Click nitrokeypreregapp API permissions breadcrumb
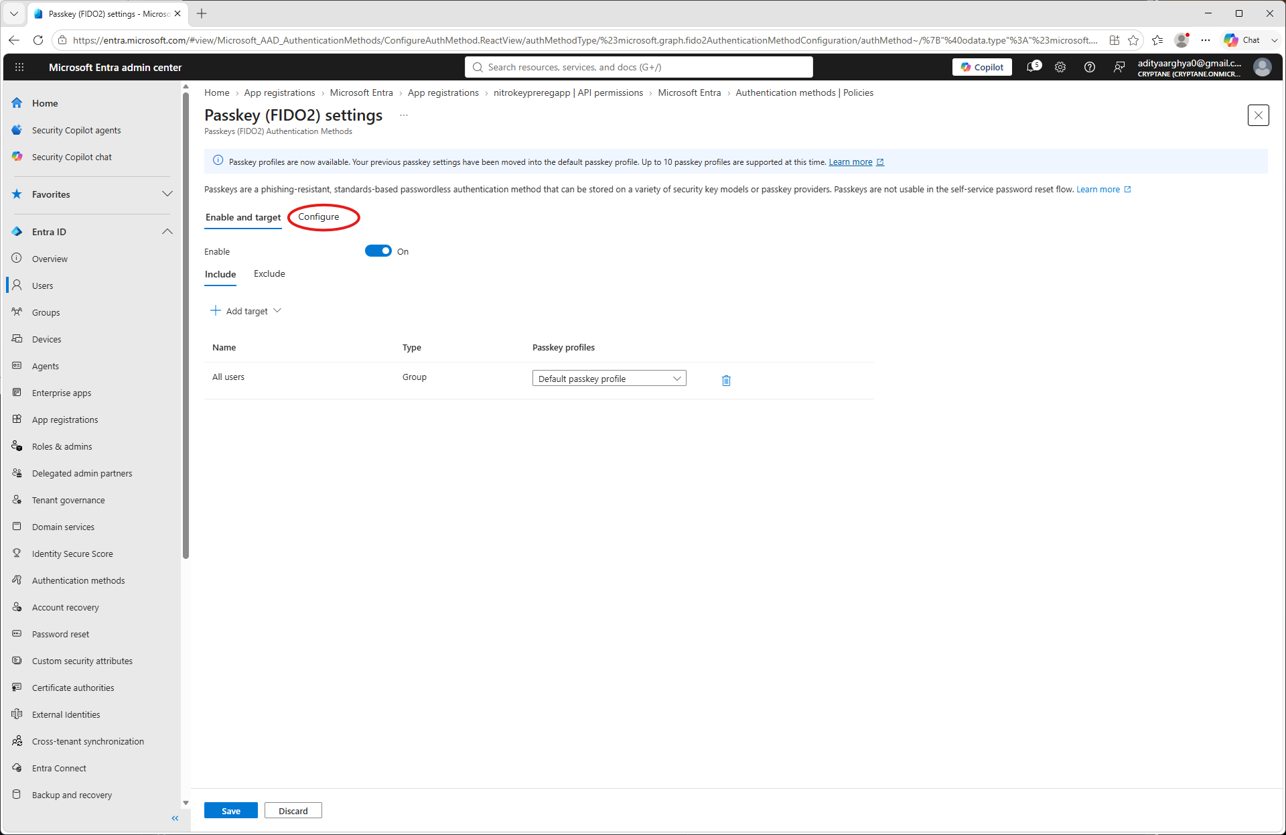The width and height of the screenshot is (1286, 835). point(568,93)
